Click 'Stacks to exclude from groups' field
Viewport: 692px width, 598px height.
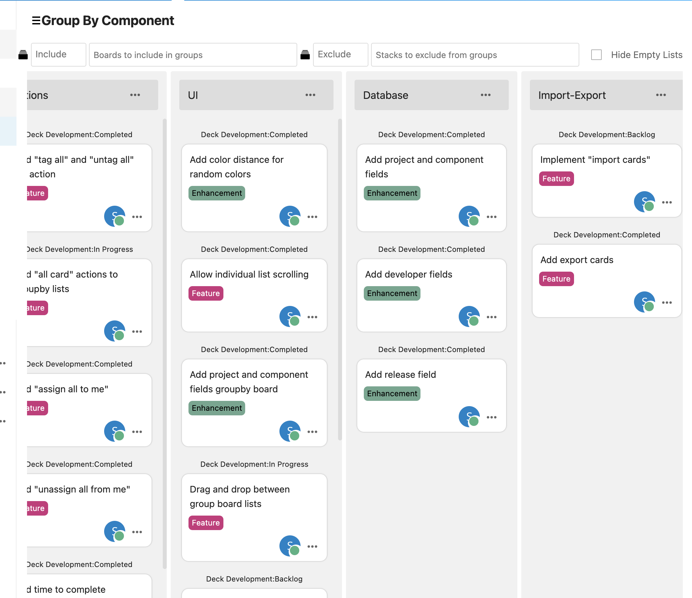click(475, 55)
